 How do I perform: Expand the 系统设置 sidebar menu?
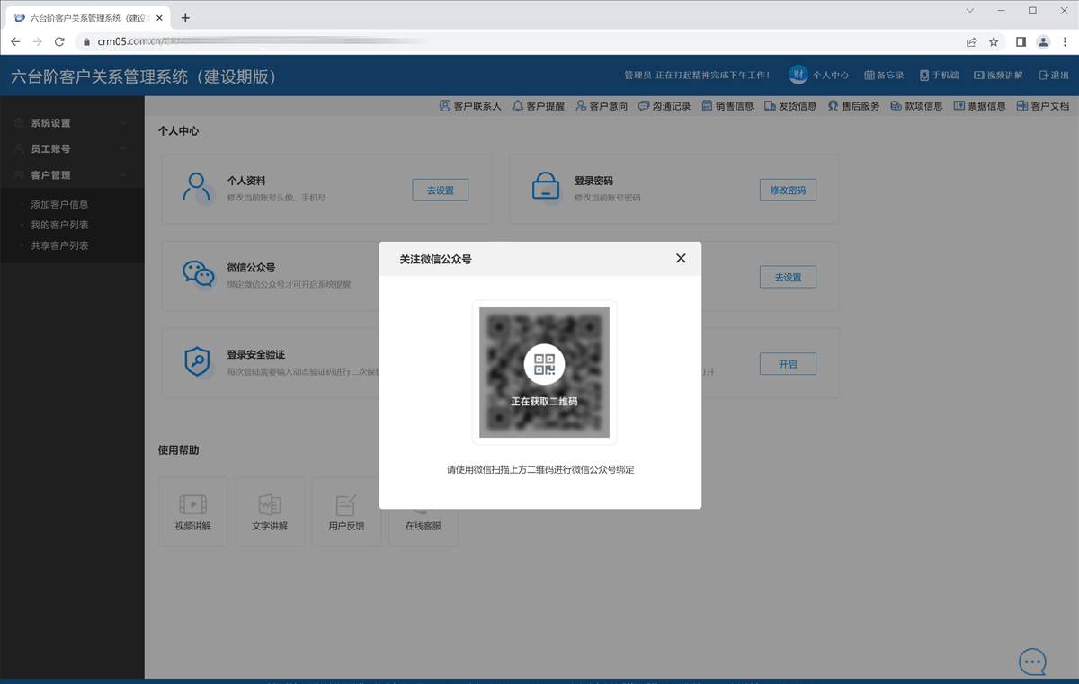point(72,123)
